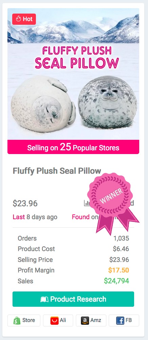Open the Amazon Amz button

tap(91, 320)
